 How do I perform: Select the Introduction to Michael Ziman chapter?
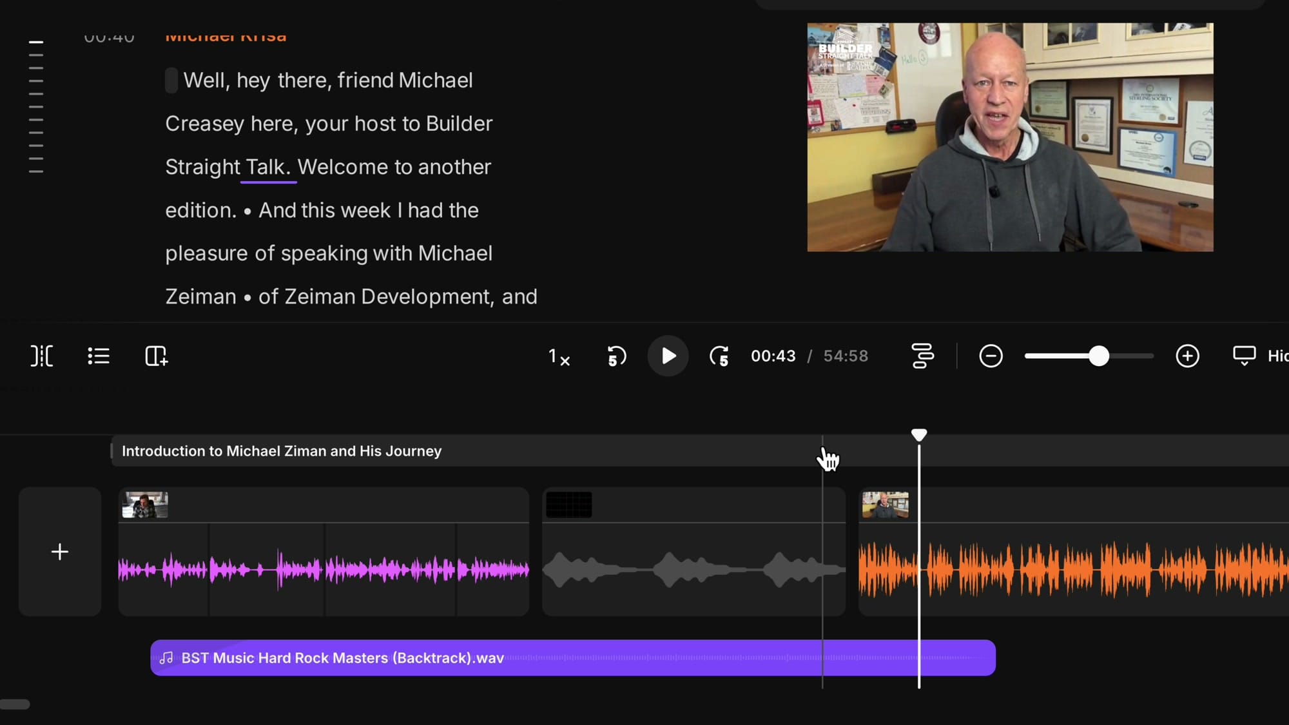pyautogui.click(x=282, y=450)
